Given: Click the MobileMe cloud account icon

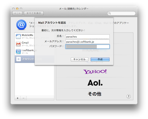Looking at the screenshot, I should click(x=18, y=36).
